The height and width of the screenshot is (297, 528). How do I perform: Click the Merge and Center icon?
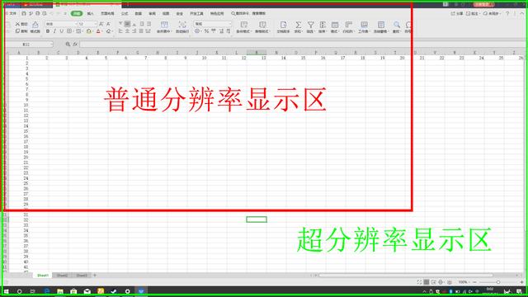[x=164, y=25]
